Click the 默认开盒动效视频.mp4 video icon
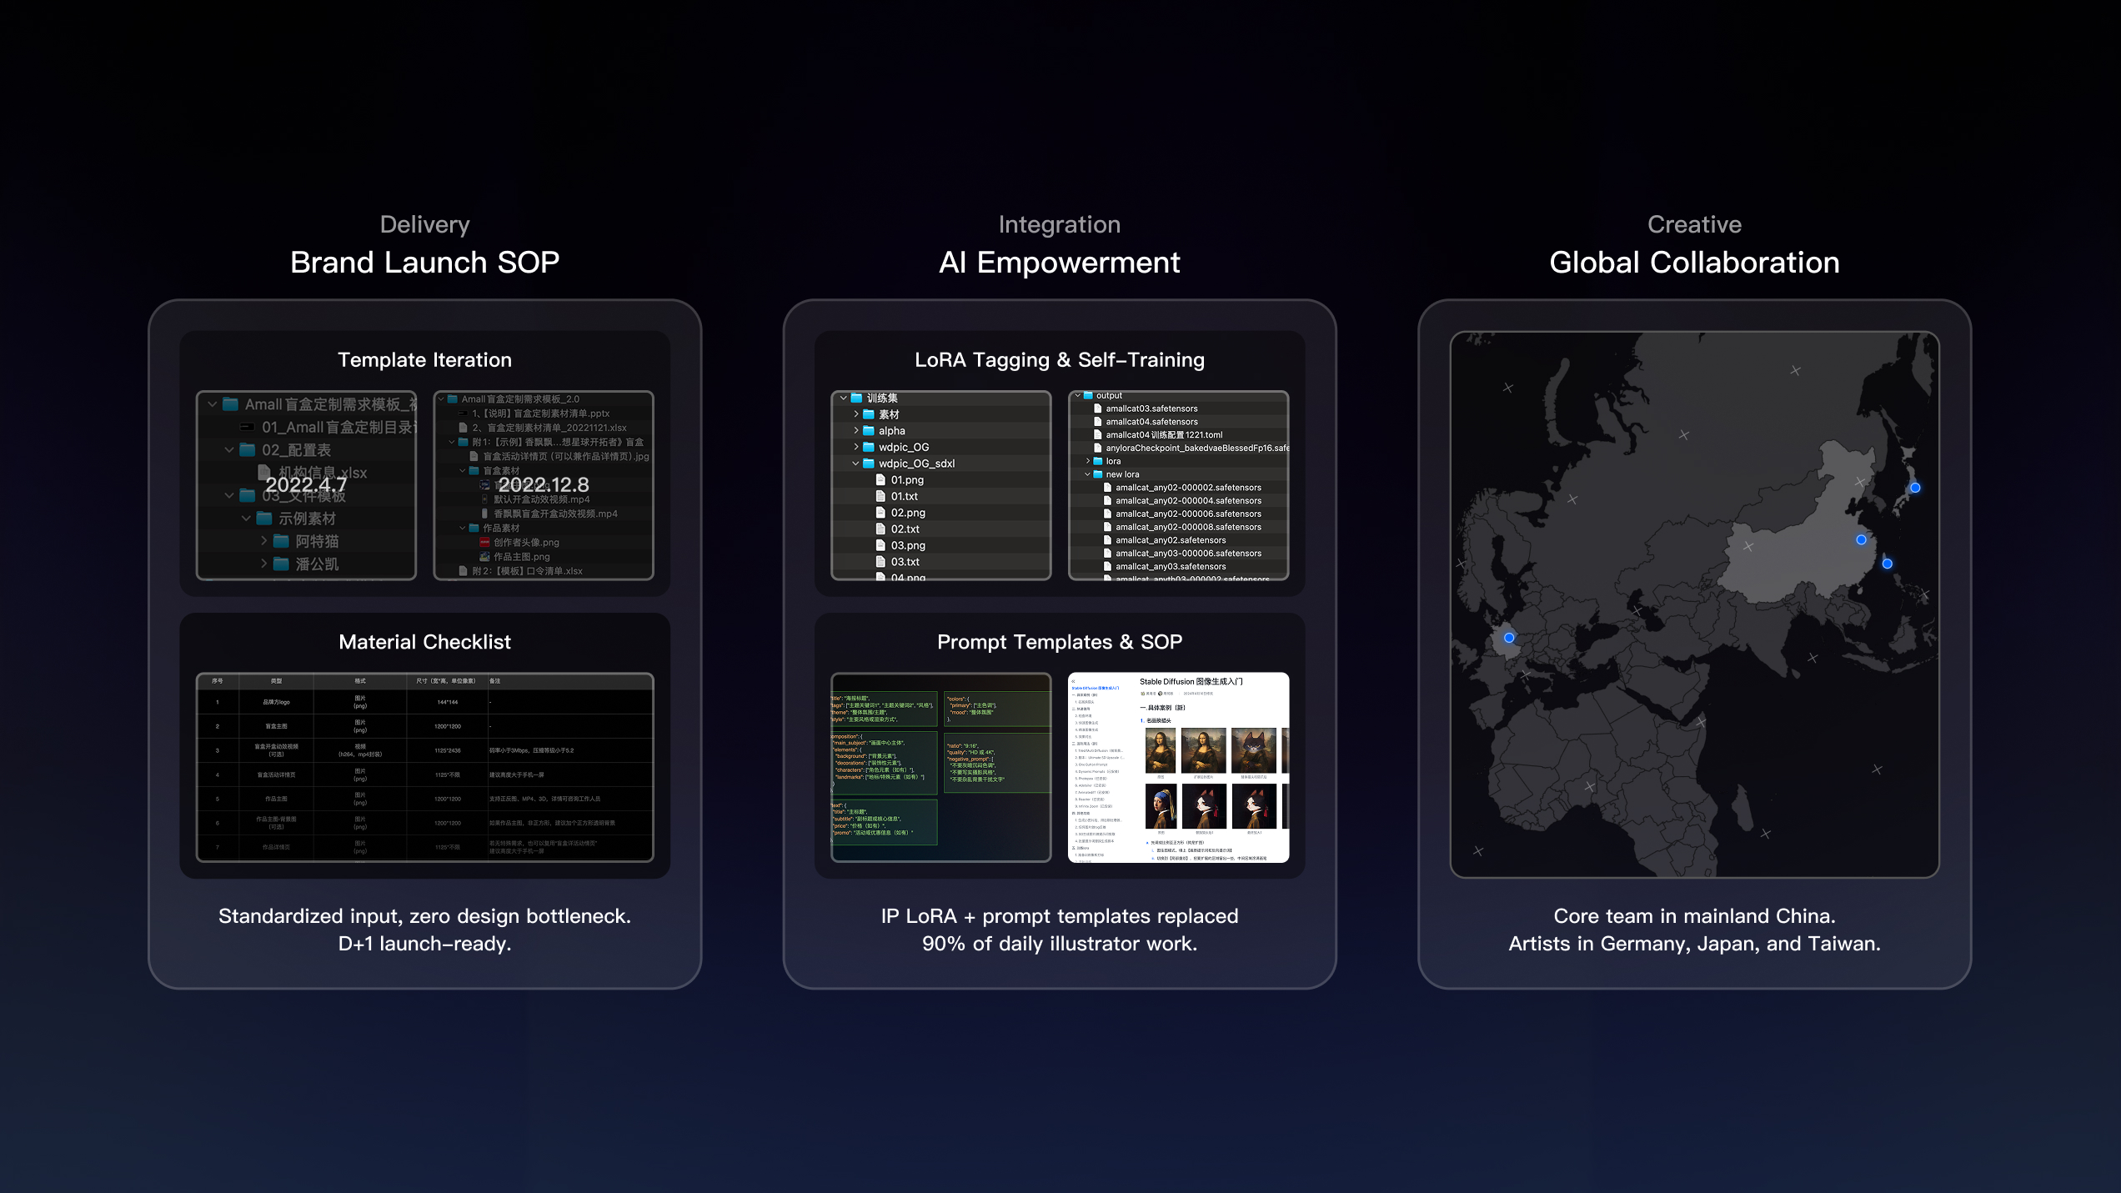The height and width of the screenshot is (1193, 2121). pos(484,499)
